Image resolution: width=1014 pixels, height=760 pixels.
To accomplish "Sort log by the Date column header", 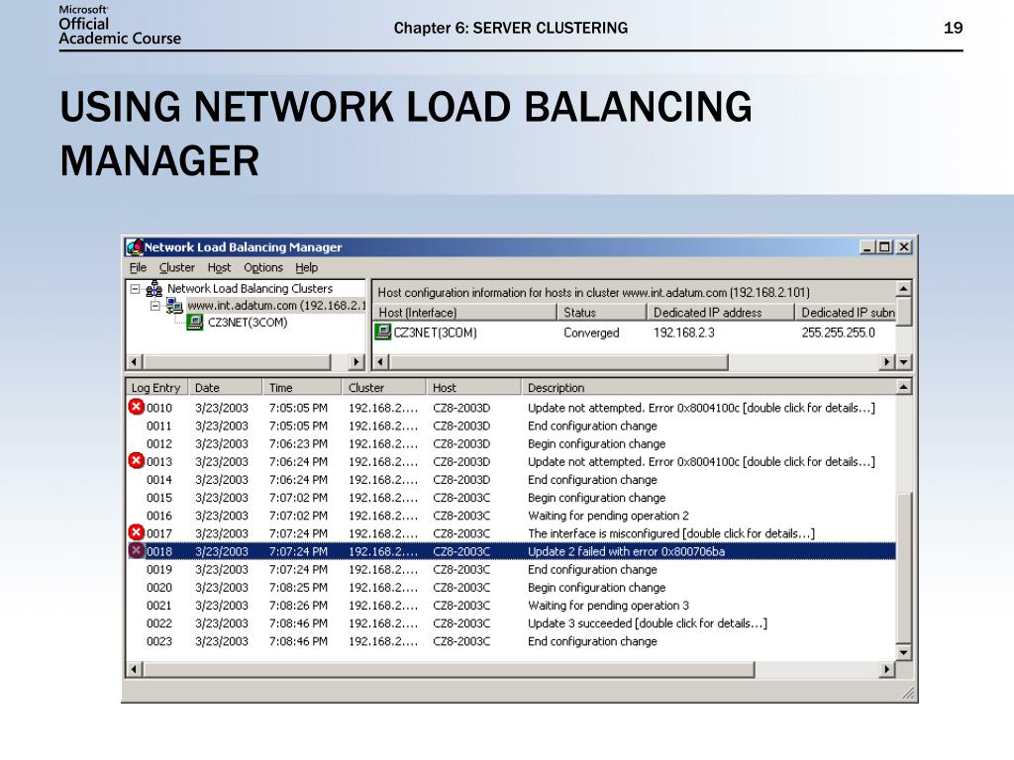I will point(225,388).
